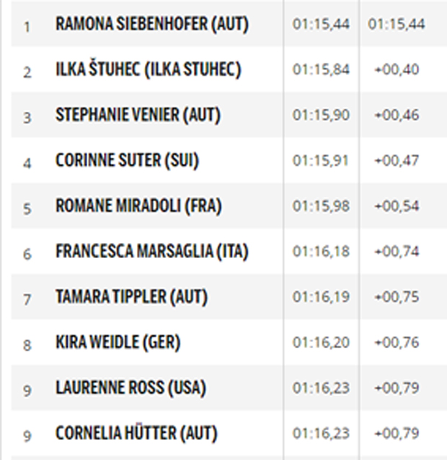
Task: Click Romane Miradoli (FRA) name
Action: click(138, 205)
